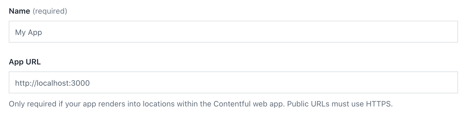Click the helper text below App URL
469x119 pixels.
pos(201,104)
